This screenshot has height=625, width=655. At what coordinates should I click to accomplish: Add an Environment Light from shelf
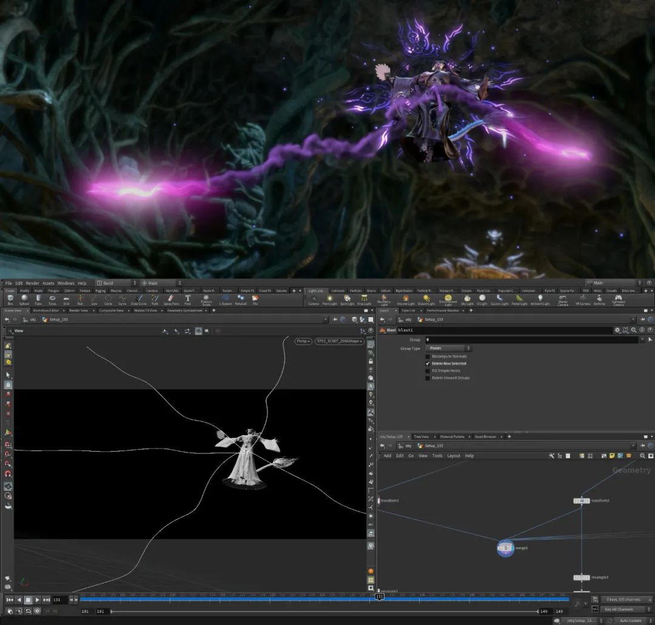pyautogui.click(x=448, y=298)
